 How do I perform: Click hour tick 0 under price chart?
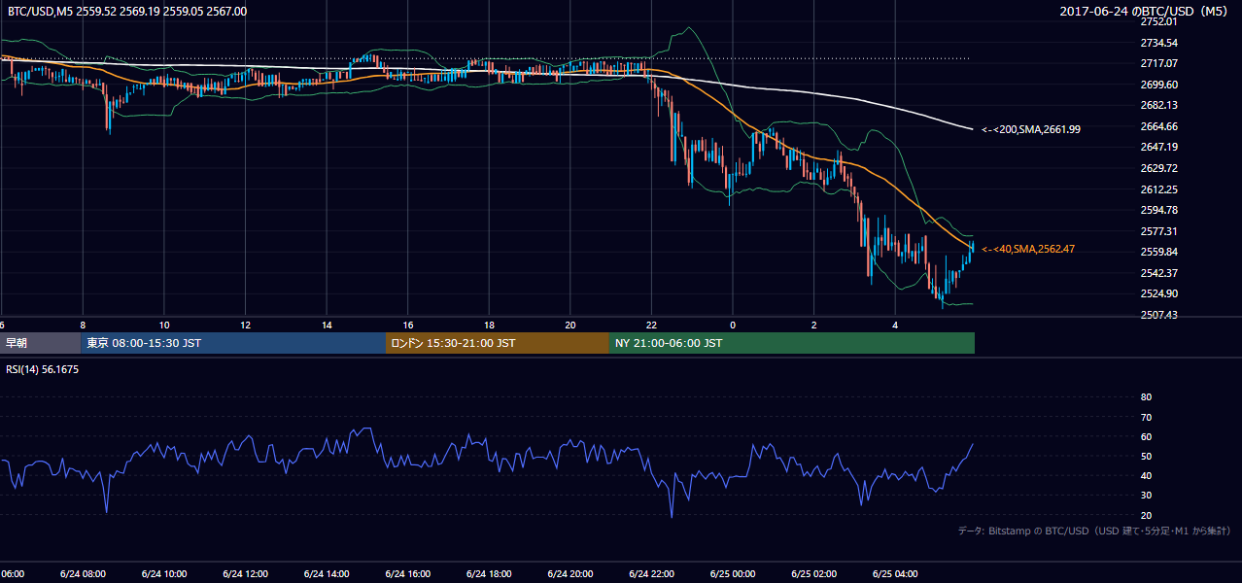732,325
